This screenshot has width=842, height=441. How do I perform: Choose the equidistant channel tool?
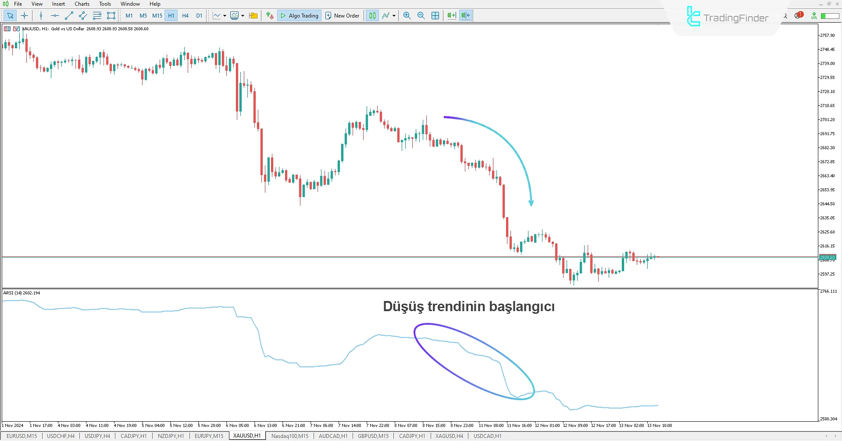point(83,16)
